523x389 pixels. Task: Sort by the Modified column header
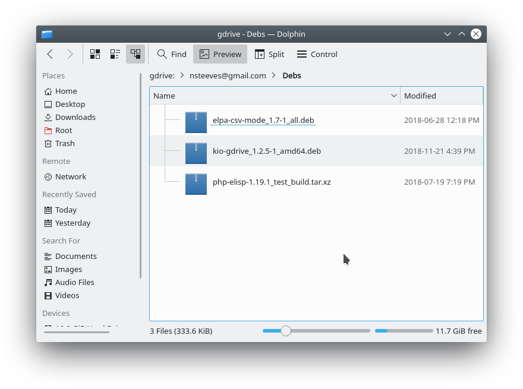click(x=442, y=96)
